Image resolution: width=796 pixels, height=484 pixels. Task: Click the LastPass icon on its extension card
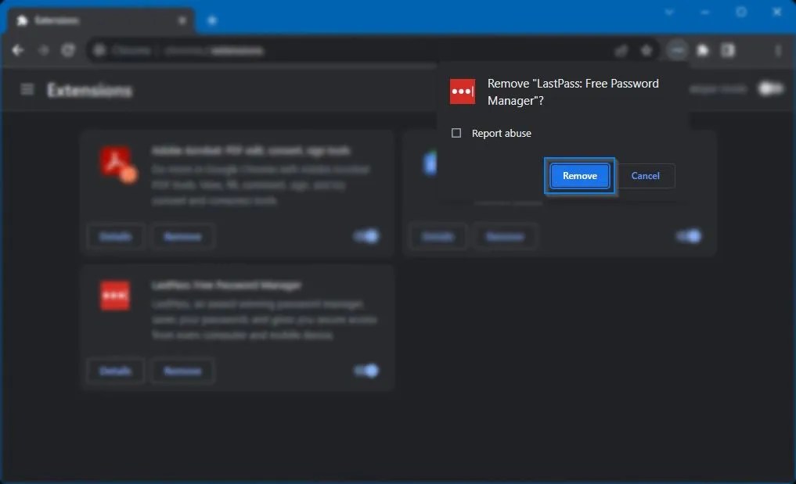(115, 295)
